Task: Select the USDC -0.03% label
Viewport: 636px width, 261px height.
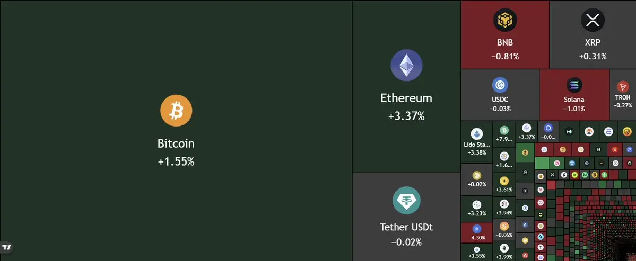Action: [500, 109]
